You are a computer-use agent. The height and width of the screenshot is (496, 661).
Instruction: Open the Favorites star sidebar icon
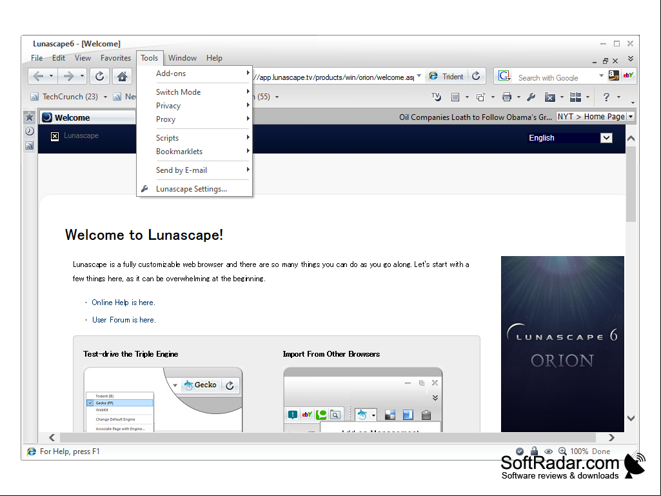(29, 117)
